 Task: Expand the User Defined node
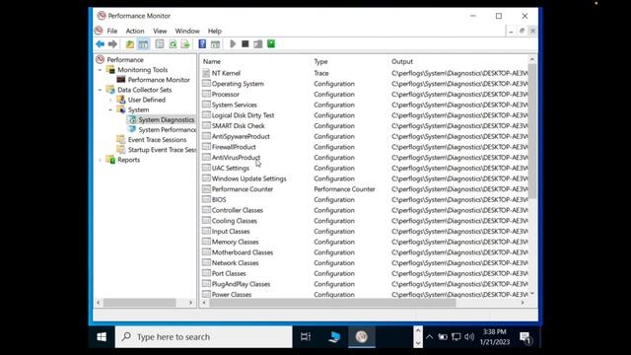[x=110, y=100]
